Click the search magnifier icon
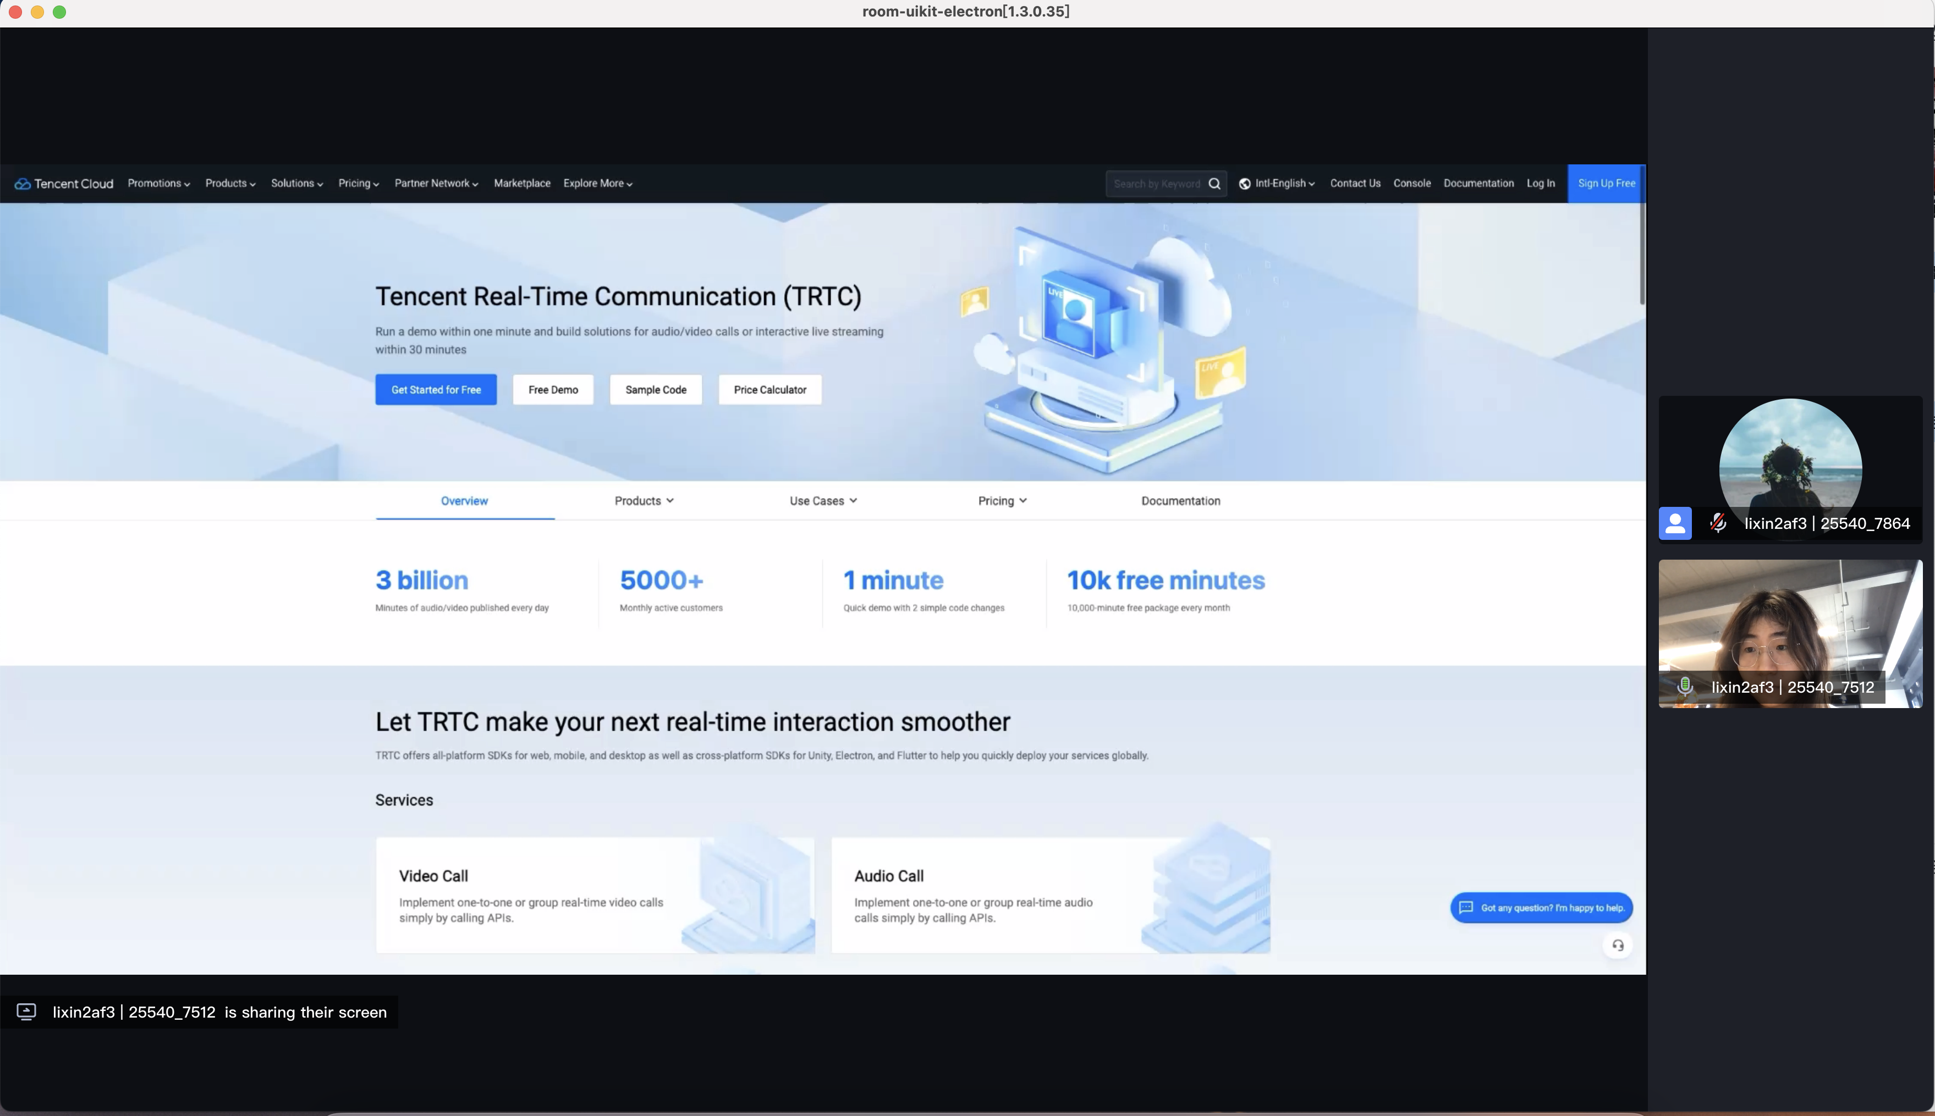 (x=1214, y=183)
